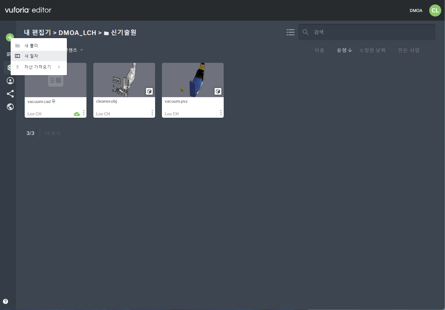Click the CL user avatar

pyautogui.click(x=435, y=10)
